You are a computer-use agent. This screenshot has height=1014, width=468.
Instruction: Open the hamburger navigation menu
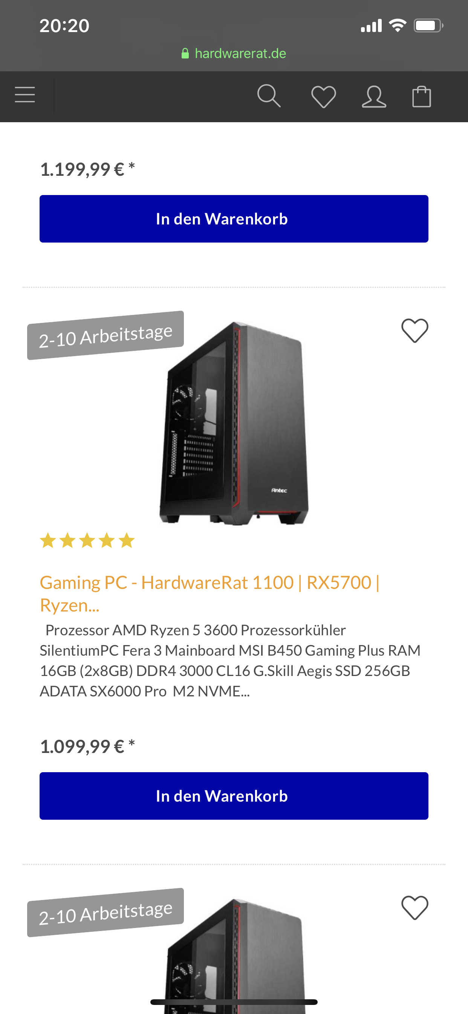[25, 95]
